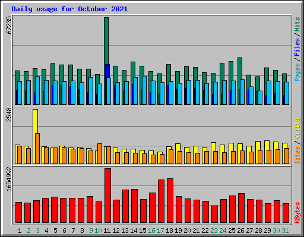The image size is (304, 237).
Task: Click day label 2 on the x-axis
Action: click(28, 230)
